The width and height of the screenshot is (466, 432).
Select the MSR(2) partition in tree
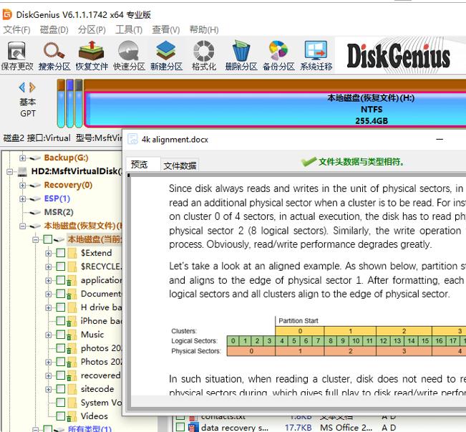tap(59, 212)
